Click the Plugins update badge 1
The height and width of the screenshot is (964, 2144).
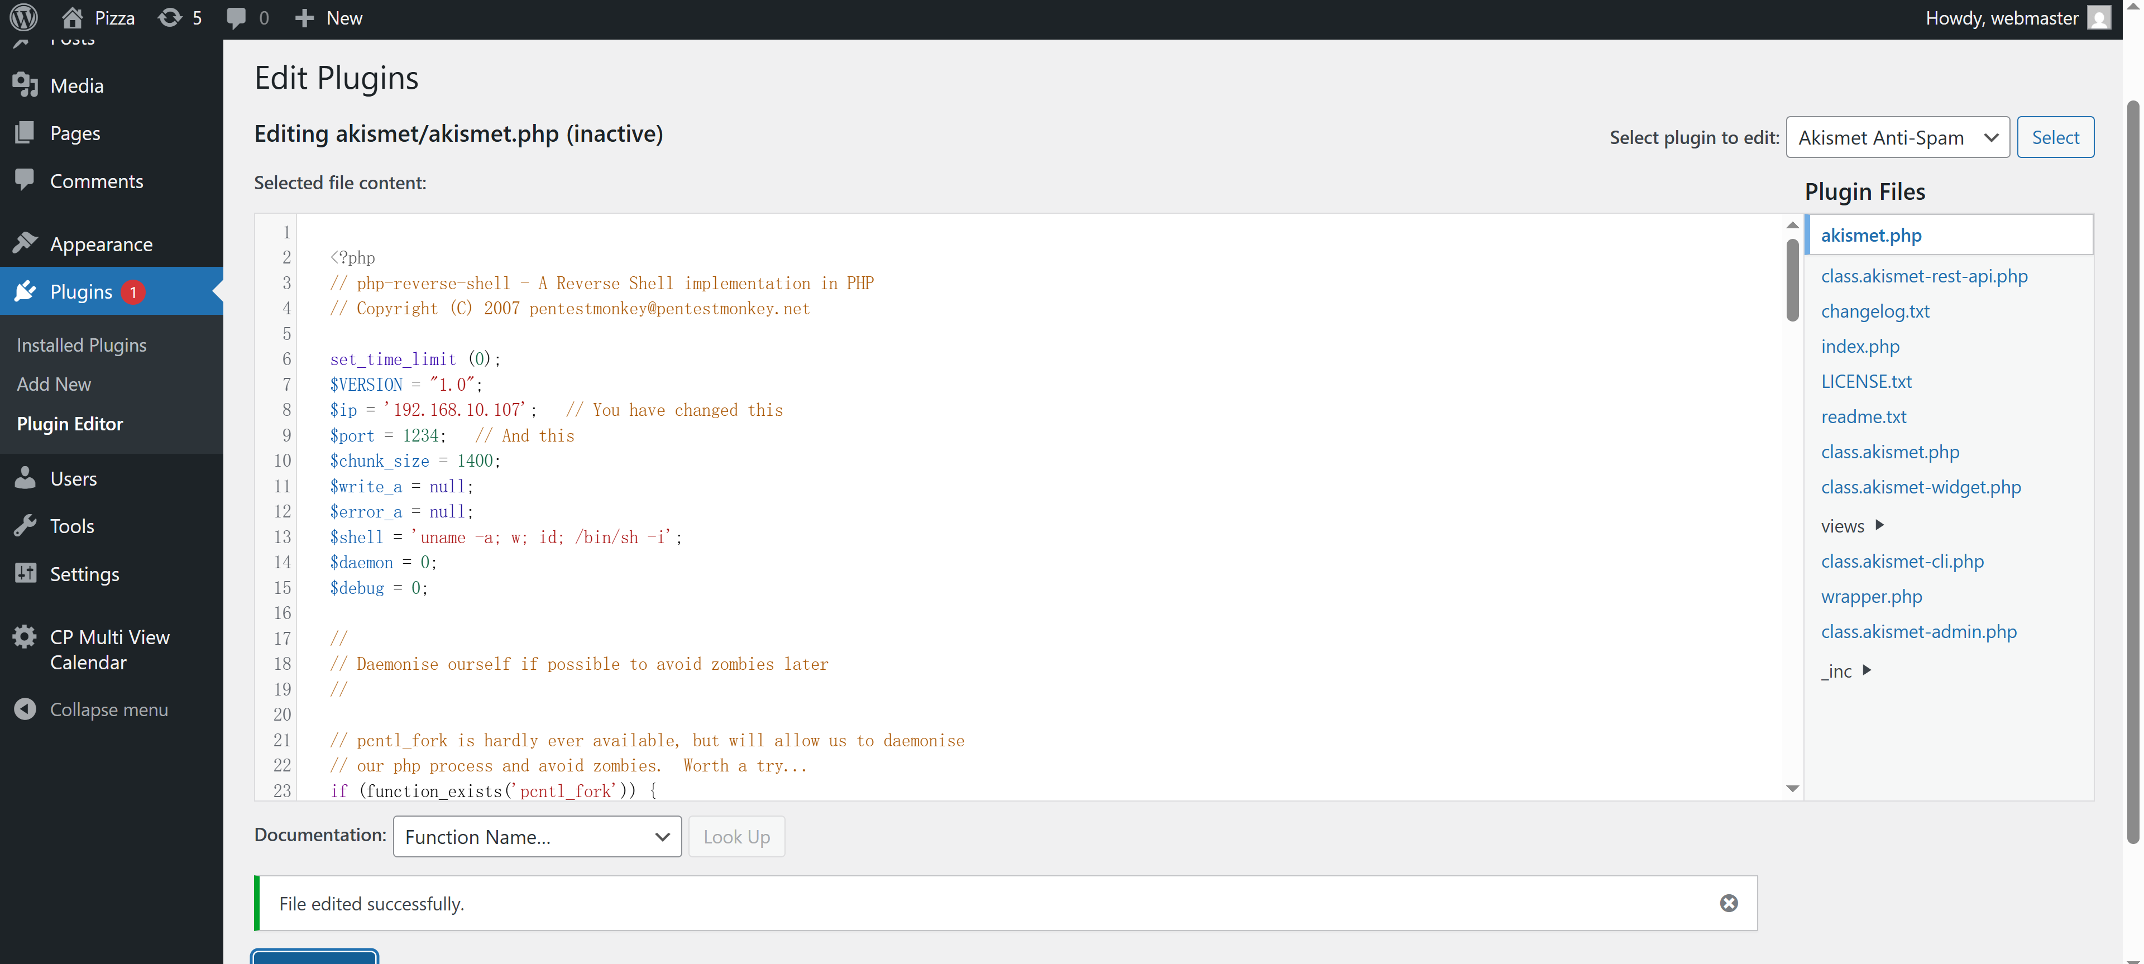133,292
